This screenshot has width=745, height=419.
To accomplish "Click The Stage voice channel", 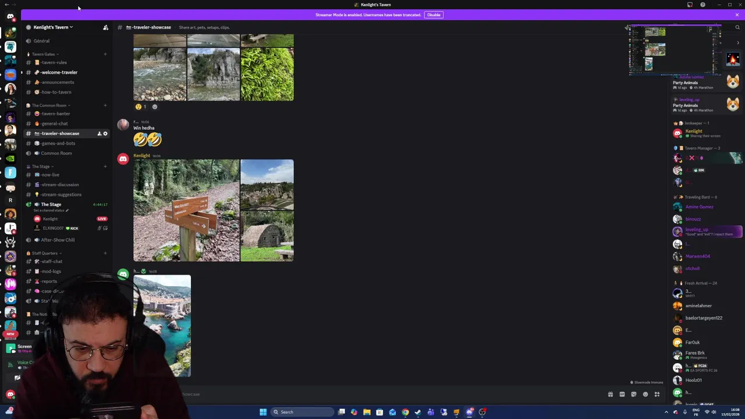I will (x=66, y=205).
